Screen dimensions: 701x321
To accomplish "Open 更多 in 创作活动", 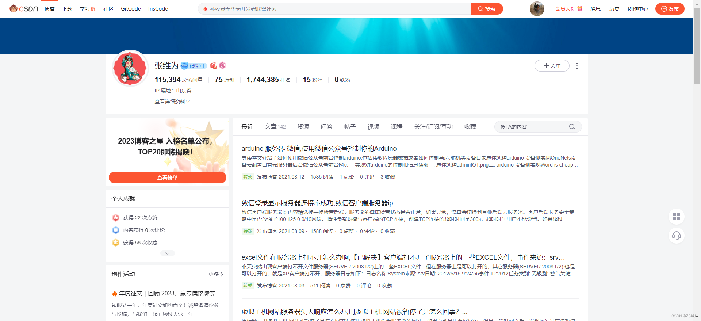I will [216, 274].
